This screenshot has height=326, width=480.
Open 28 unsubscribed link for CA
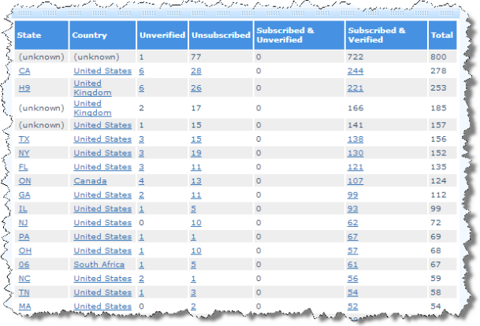click(196, 71)
